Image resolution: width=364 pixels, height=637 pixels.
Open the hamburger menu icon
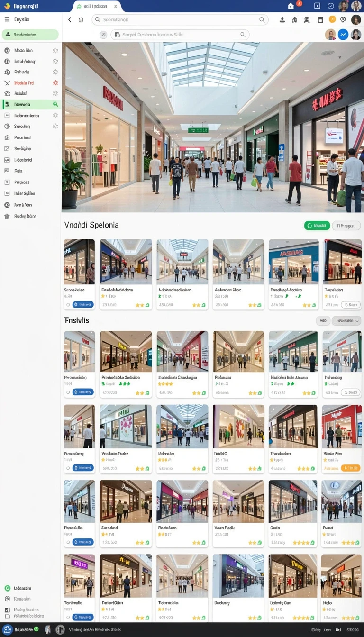[x=7, y=19]
